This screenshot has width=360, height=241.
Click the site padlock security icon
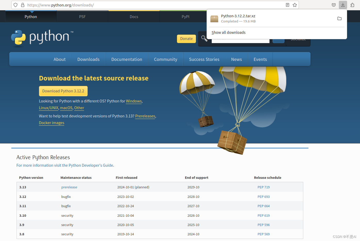pyautogui.click(x=23, y=5)
